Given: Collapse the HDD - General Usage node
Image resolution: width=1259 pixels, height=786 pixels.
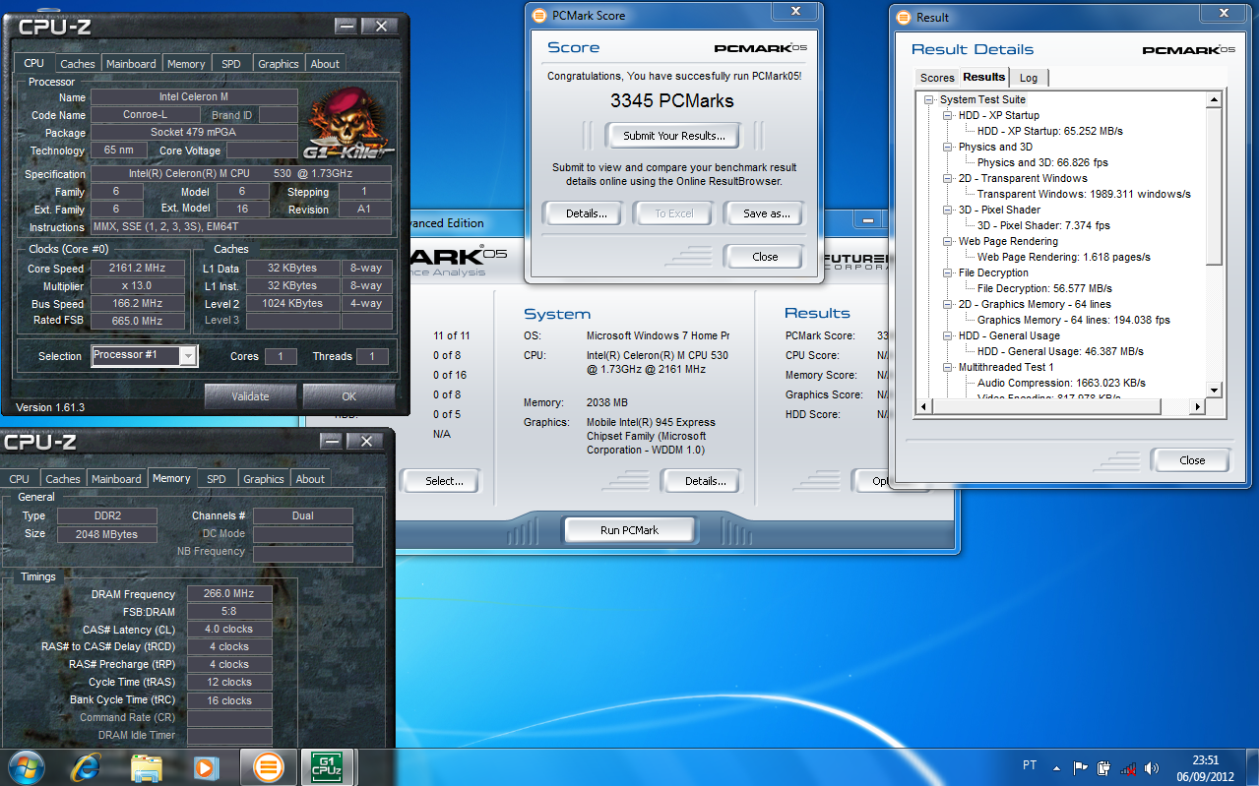Looking at the screenshot, I should 949,335.
